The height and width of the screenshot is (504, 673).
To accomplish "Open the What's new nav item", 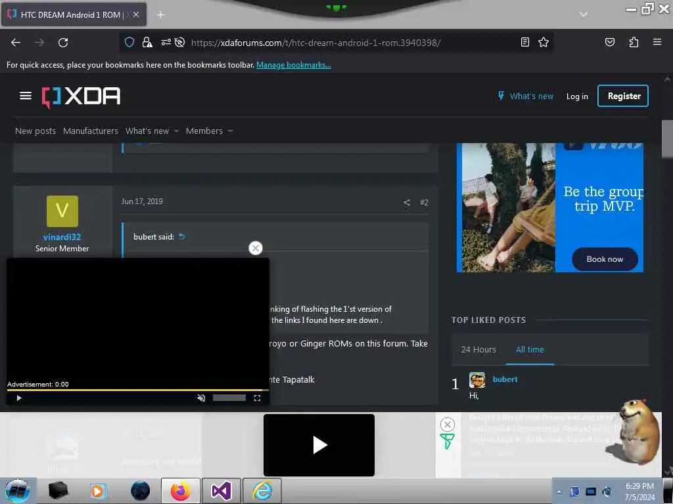I will 147,131.
